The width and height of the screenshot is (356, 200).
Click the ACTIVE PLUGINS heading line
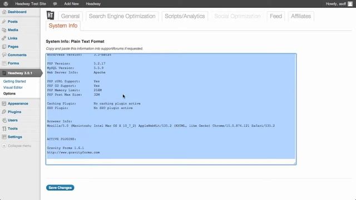[62, 139]
